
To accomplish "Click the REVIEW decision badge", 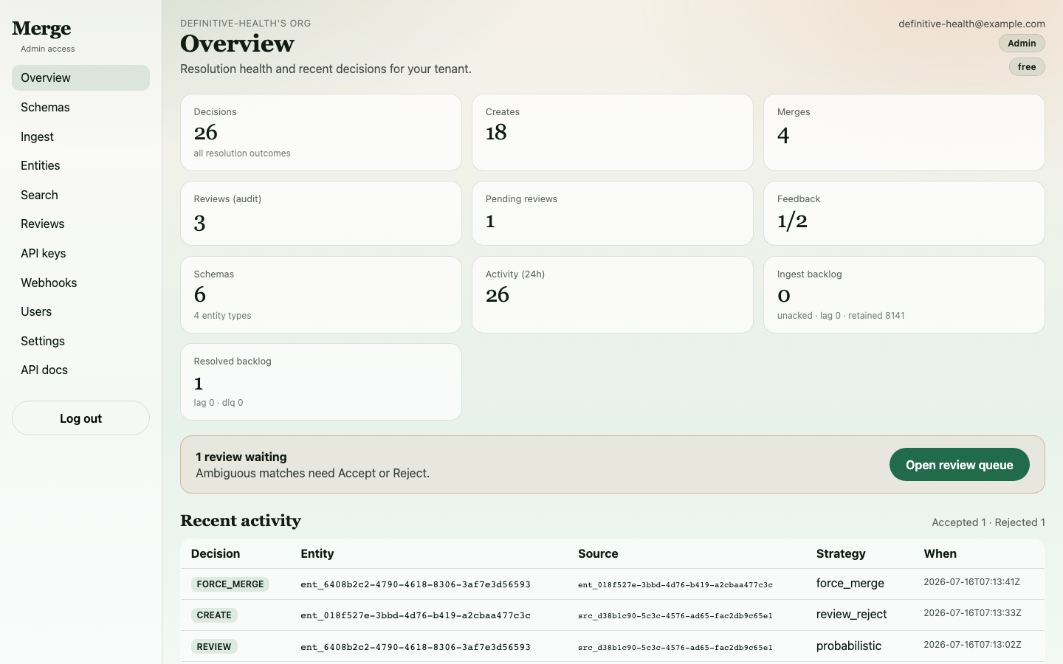I will [x=214, y=647].
